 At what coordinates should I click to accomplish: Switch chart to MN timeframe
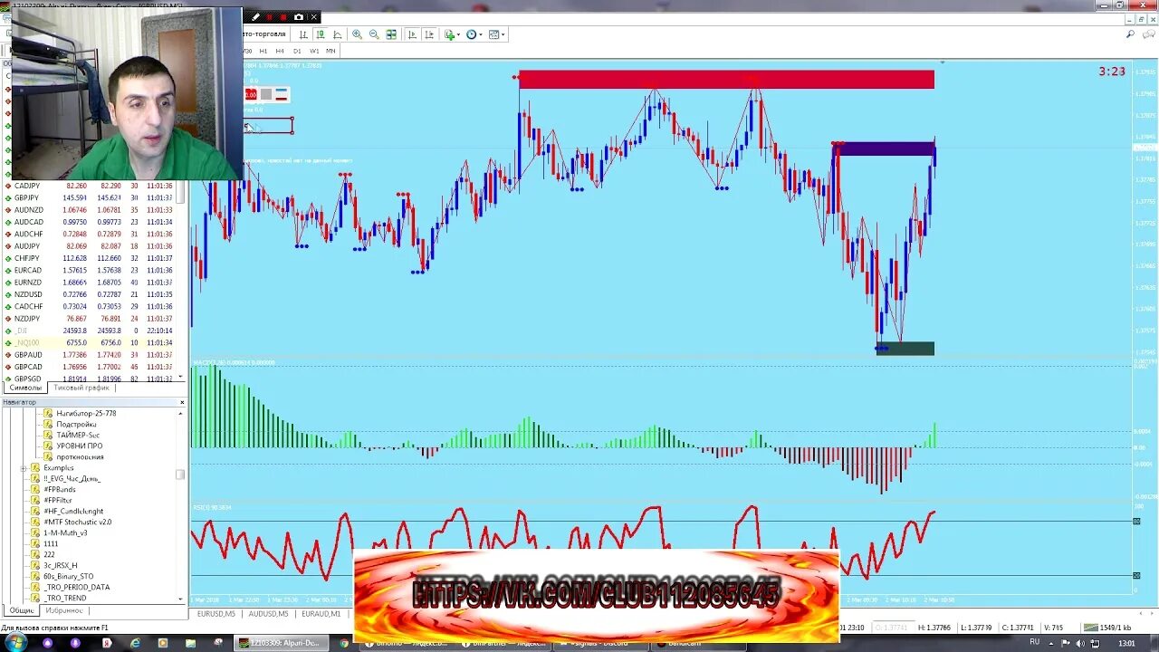pyautogui.click(x=330, y=51)
